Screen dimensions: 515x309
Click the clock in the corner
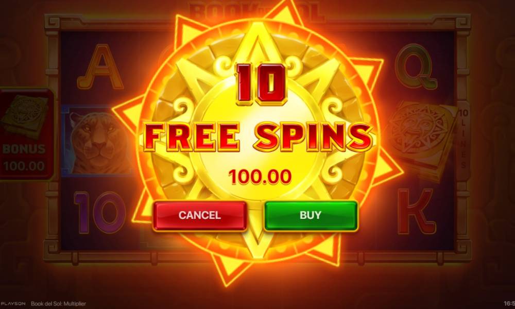(509, 304)
